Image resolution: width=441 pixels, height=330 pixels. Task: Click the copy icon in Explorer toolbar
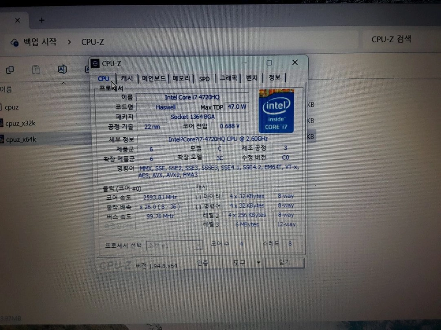click(10, 70)
